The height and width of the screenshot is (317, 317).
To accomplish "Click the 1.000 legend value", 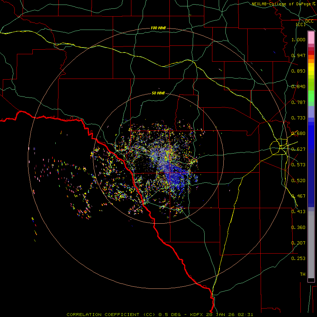I will click(298, 39).
